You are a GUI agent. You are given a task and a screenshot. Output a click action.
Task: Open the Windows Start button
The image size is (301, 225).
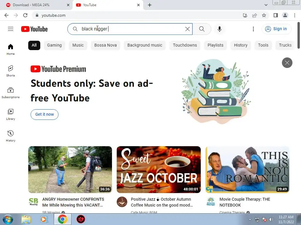8,219
